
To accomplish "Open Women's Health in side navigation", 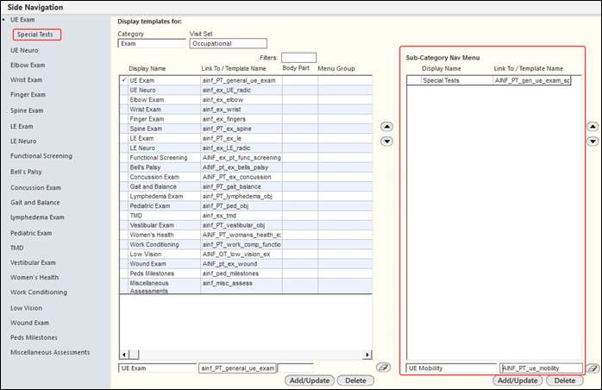I will point(34,278).
